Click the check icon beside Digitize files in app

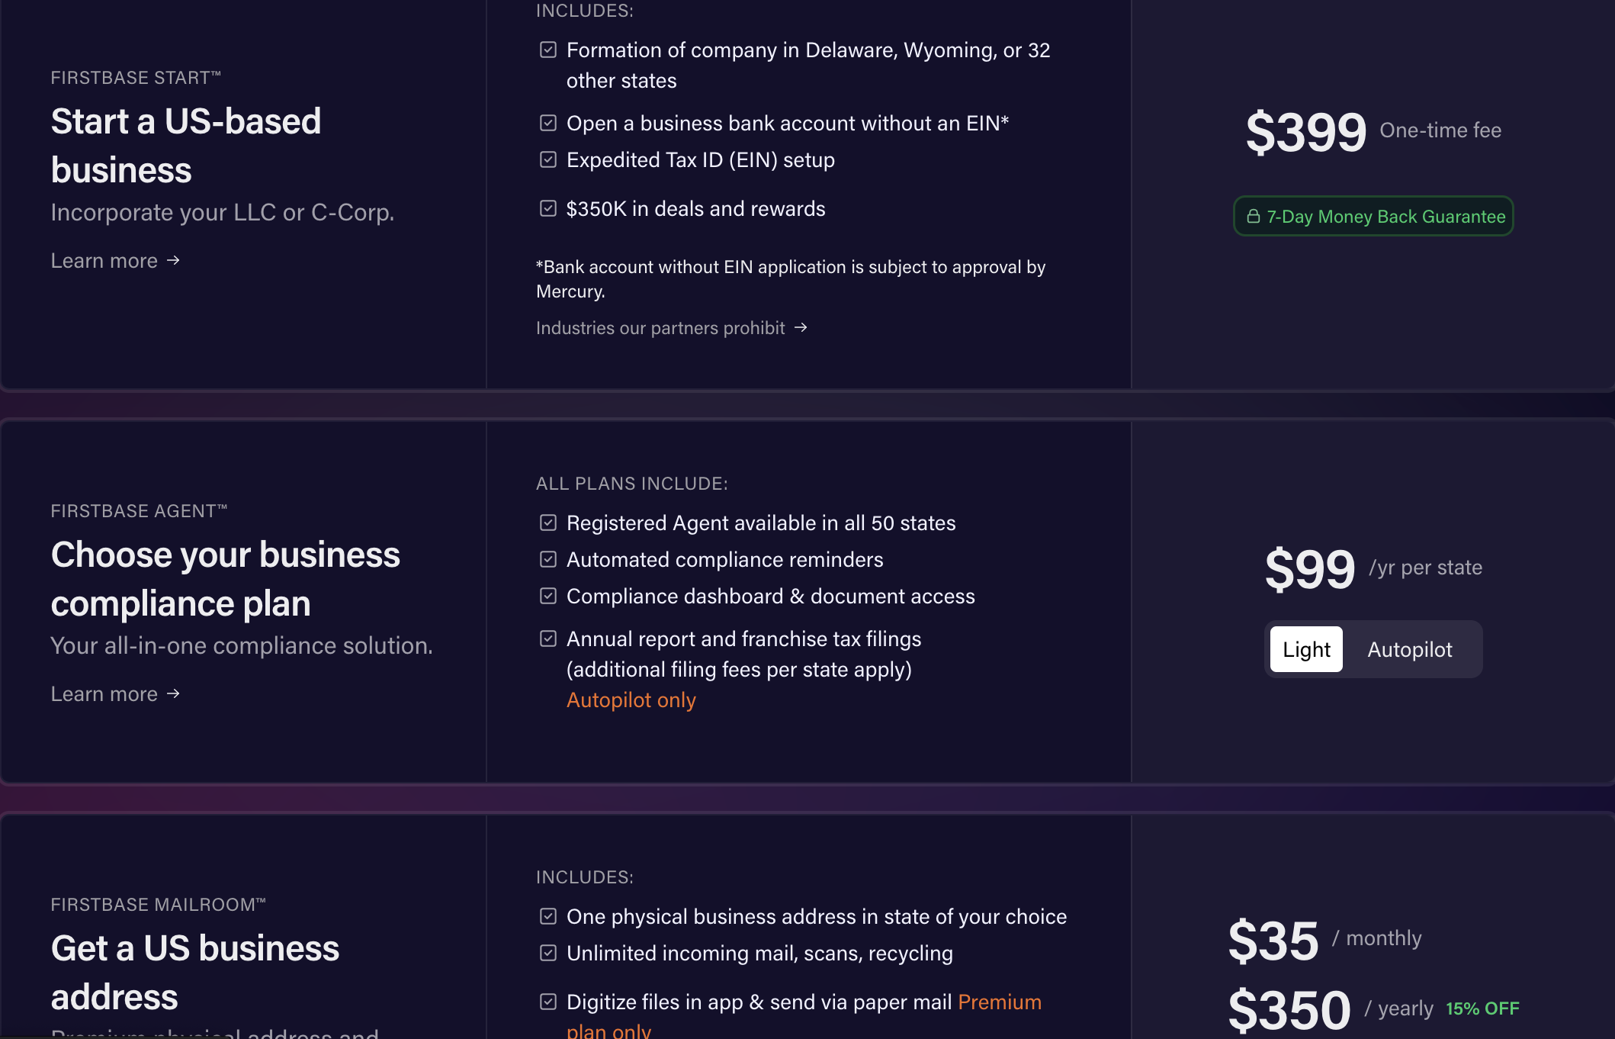547,1002
